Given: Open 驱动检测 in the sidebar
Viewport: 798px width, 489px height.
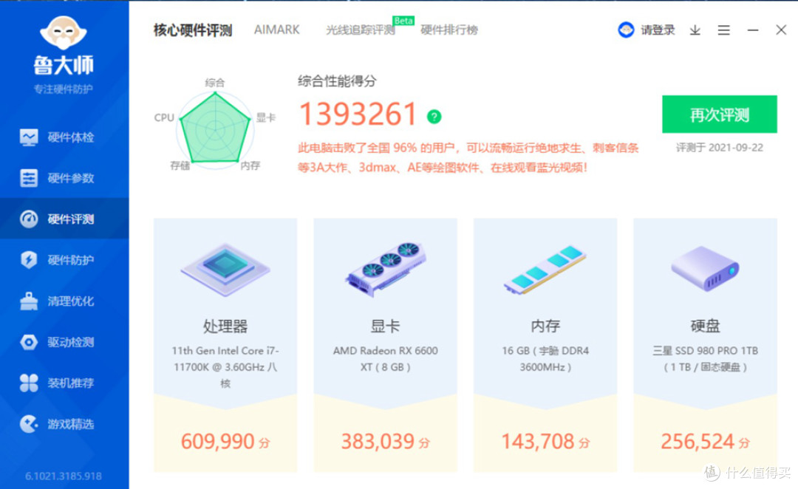Looking at the screenshot, I should (64, 342).
